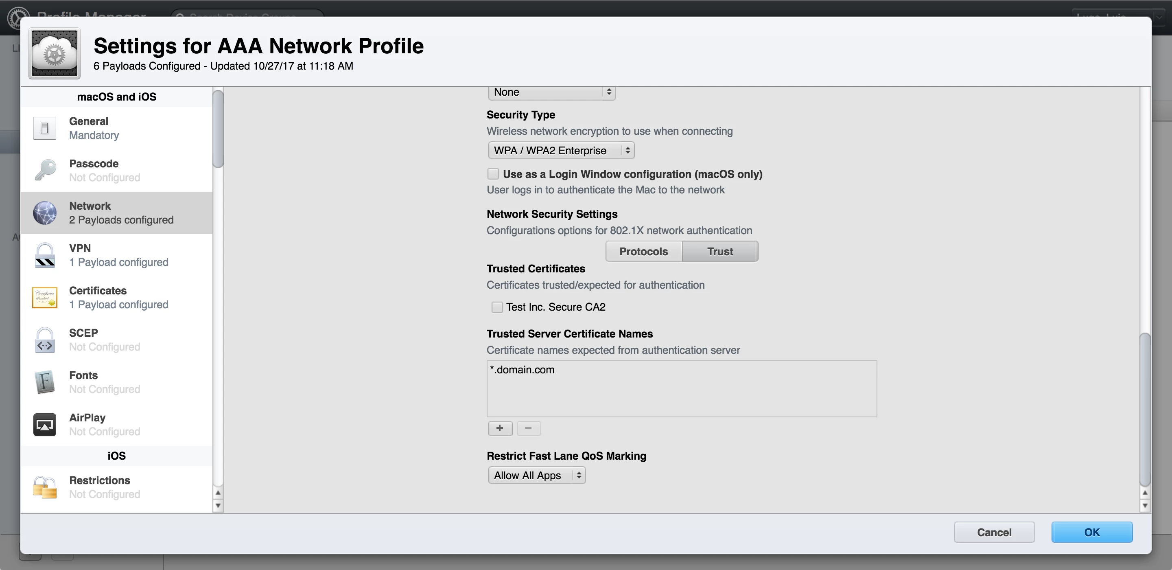Screen dimensions: 1172x570
Task: Open the VPN lock icon
Action: 45,255
